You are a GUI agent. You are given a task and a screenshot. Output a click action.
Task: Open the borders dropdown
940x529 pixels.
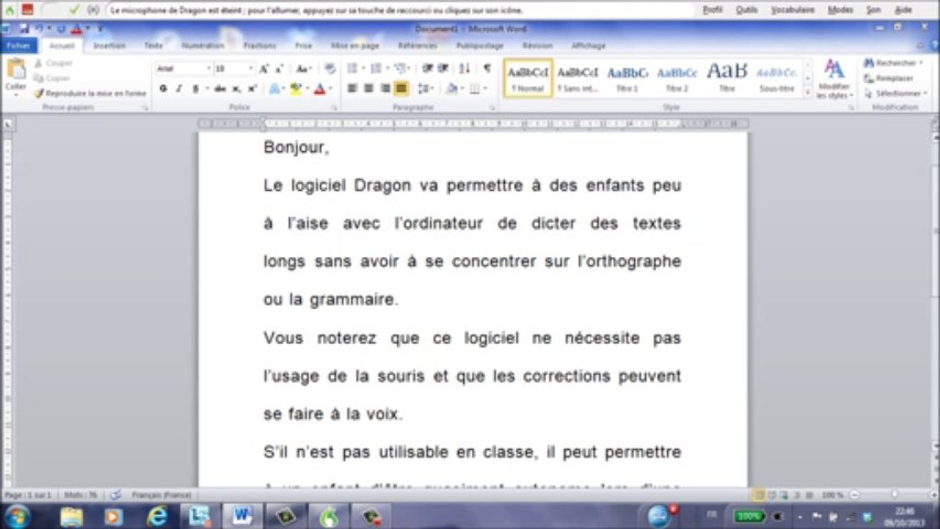(x=484, y=89)
